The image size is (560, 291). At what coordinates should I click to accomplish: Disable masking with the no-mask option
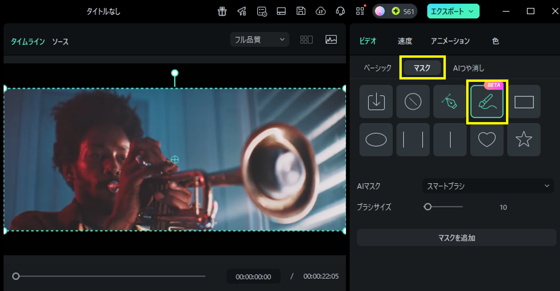[413, 101]
